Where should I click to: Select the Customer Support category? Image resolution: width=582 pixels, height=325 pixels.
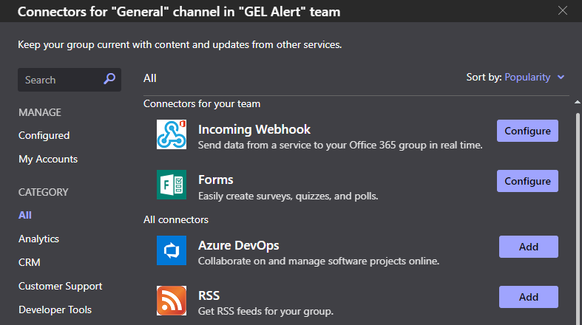coord(60,286)
